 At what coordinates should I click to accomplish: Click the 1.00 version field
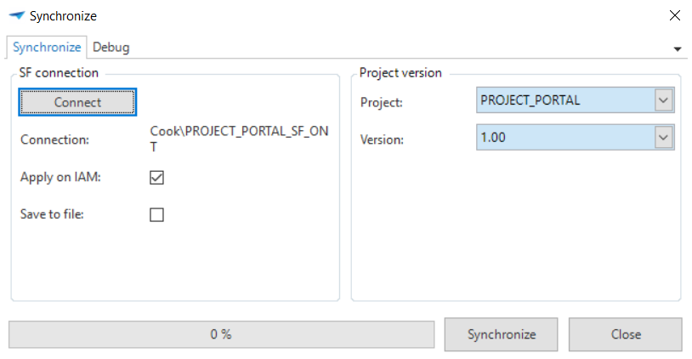[564, 137]
